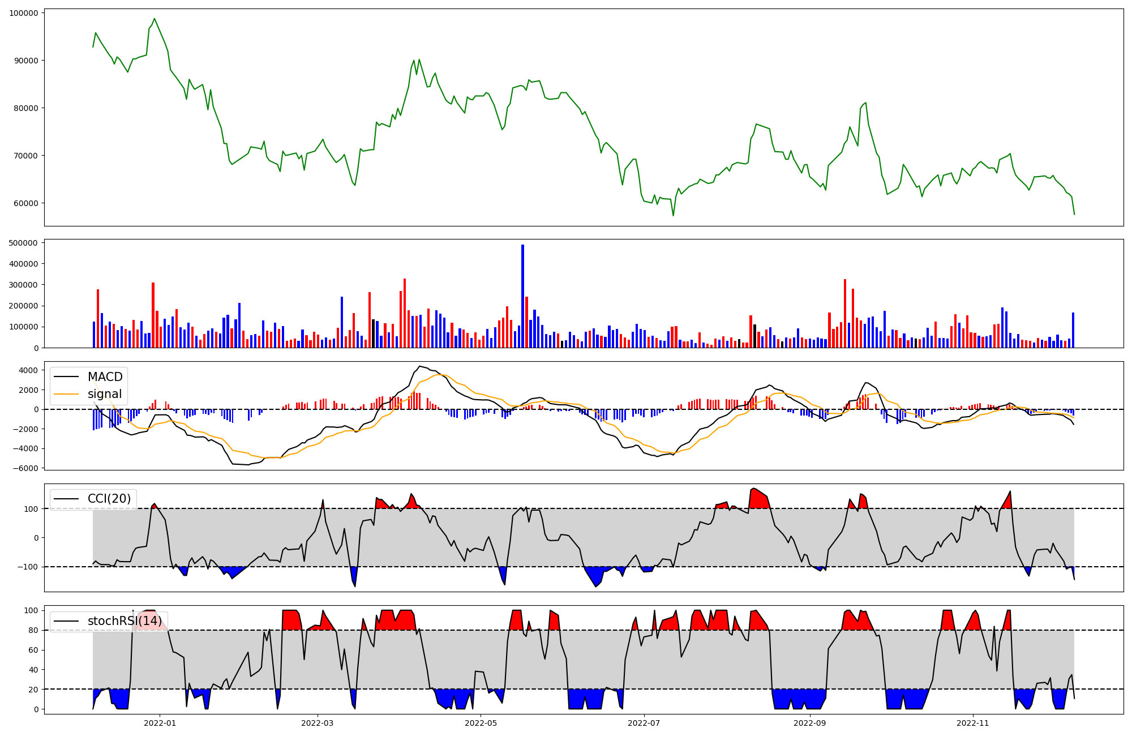
Task: Click the 80 label on stochRSI axis
Action: pos(33,630)
